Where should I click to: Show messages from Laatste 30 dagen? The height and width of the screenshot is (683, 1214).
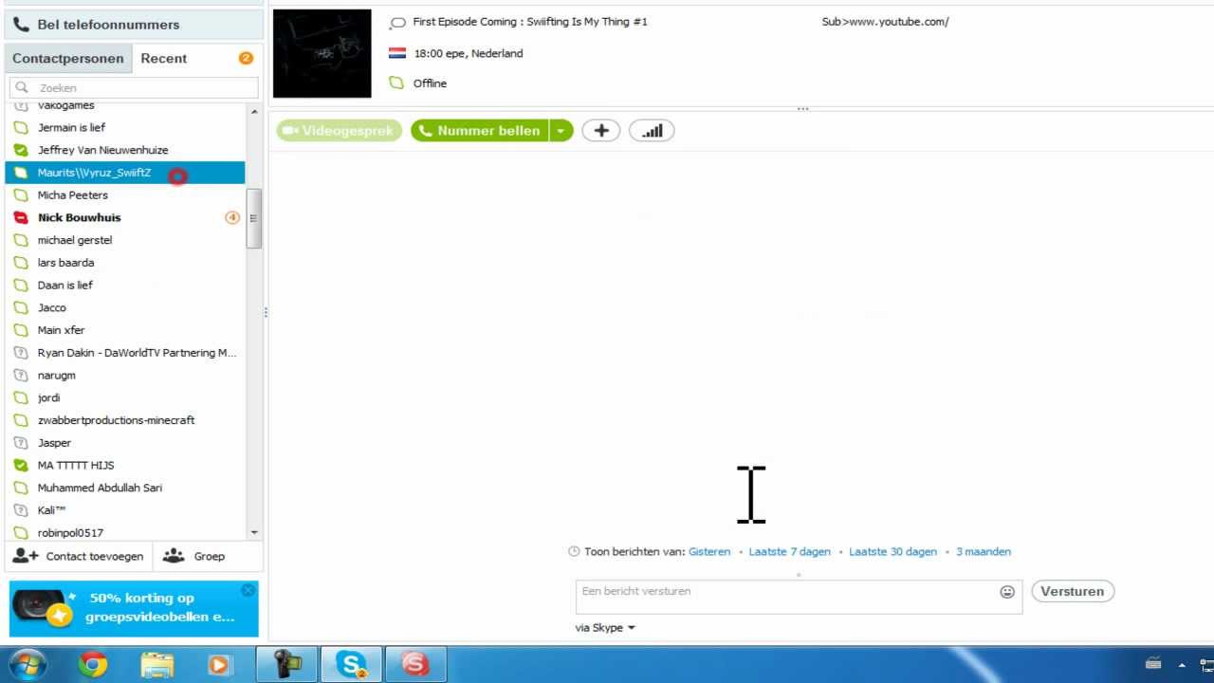click(x=892, y=551)
